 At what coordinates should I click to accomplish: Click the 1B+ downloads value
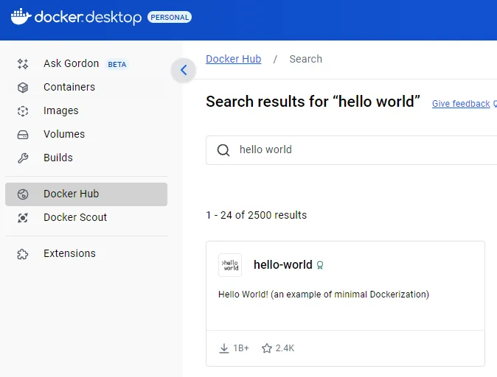241,348
